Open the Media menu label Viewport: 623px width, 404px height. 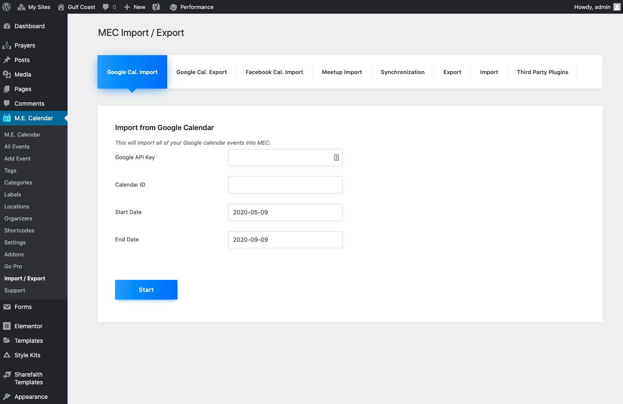click(x=23, y=74)
